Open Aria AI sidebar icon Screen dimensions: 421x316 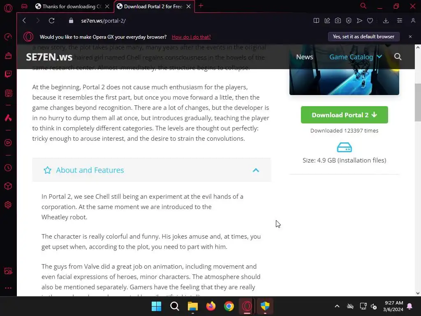pos(8,118)
